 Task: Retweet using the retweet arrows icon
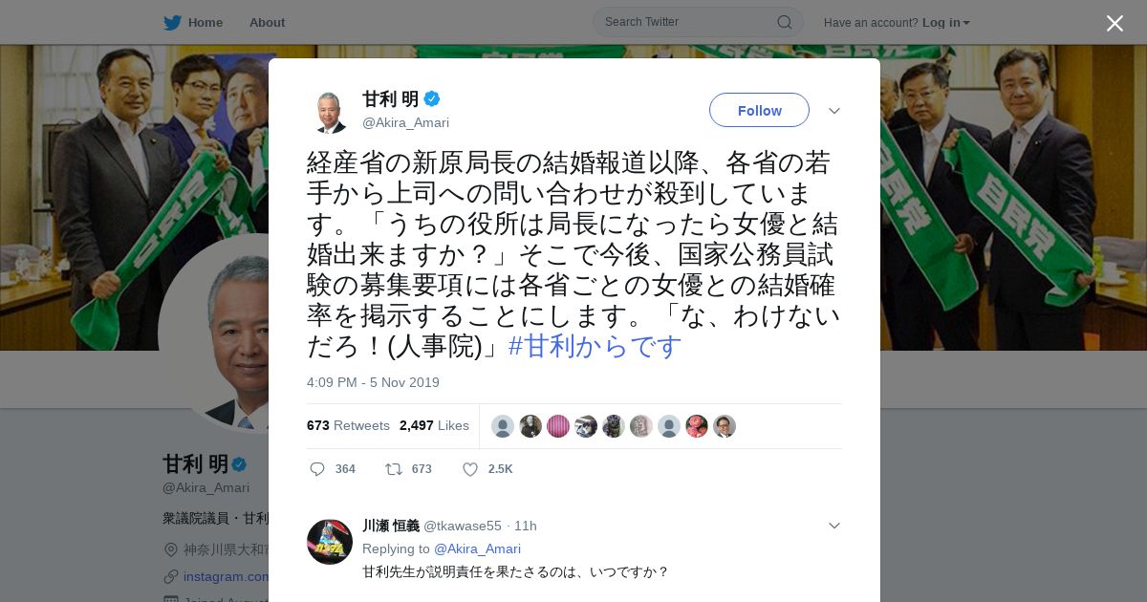[x=393, y=469]
